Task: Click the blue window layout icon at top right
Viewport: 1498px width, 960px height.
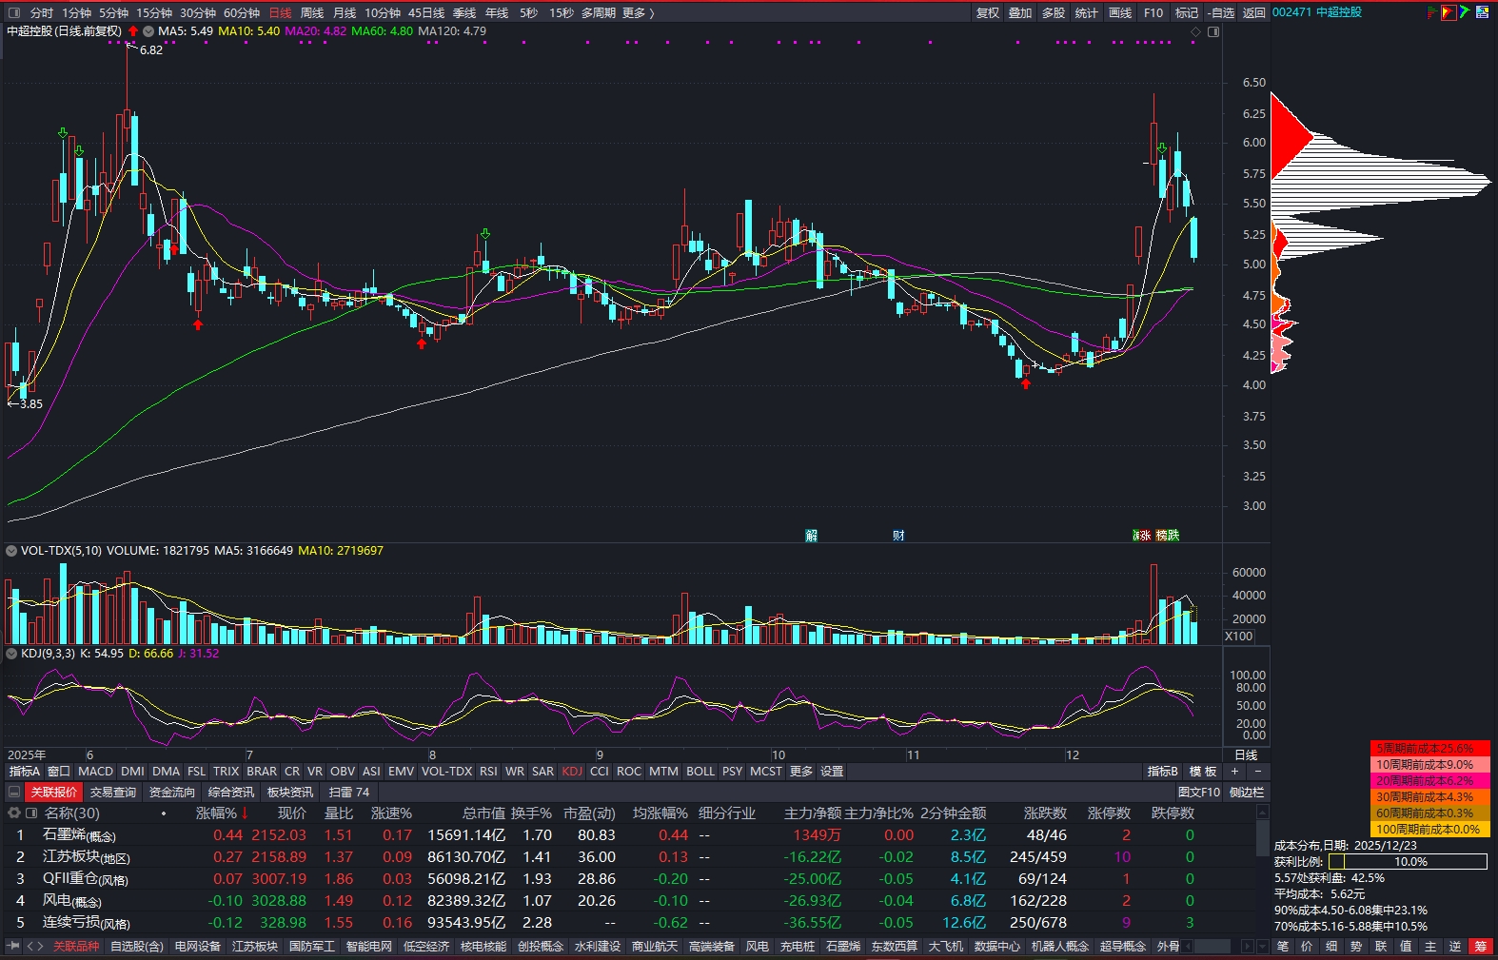Action: [x=1484, y=12]
